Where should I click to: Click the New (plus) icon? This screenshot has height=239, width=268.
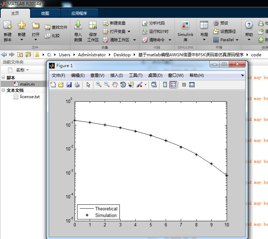point(22,25)
